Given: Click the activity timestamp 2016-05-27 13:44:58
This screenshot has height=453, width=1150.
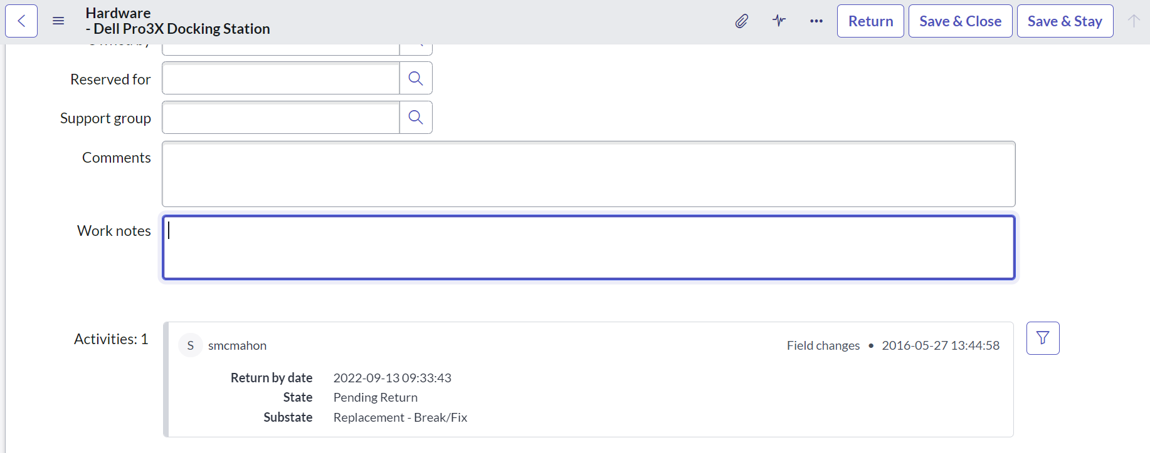Looking at the screenshot, I should (941, 345).
